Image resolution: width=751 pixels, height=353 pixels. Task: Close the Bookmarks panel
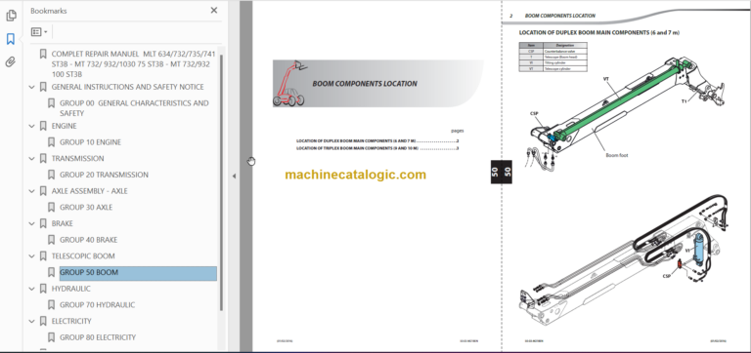tap(213, 11)
